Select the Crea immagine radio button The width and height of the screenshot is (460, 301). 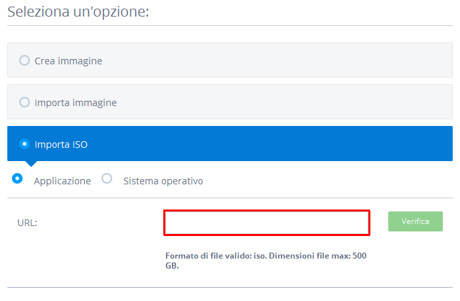click(25, 60)
